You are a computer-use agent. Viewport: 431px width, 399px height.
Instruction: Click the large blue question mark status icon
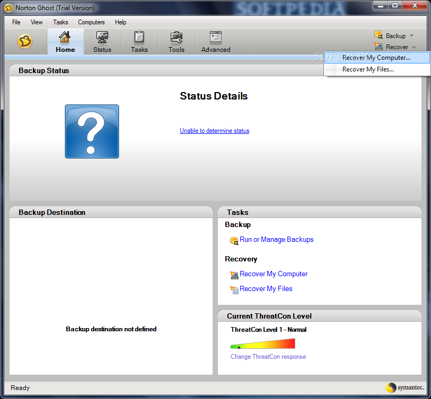click(x=92, y=131)
